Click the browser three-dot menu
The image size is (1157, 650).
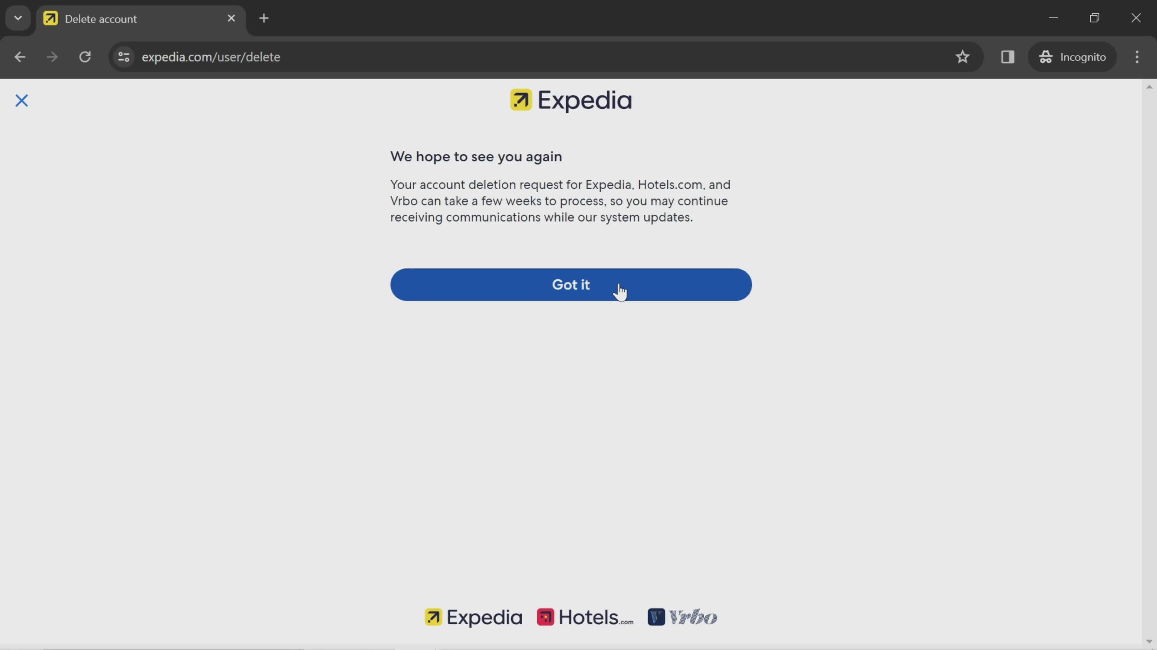tap(1140, 56)
